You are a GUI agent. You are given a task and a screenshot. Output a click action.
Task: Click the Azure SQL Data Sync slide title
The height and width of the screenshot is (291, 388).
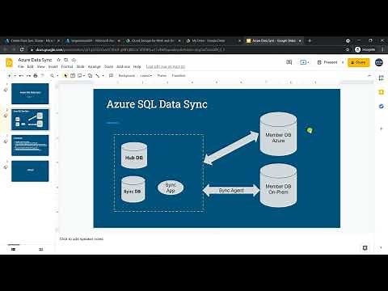tap(157, 104)
